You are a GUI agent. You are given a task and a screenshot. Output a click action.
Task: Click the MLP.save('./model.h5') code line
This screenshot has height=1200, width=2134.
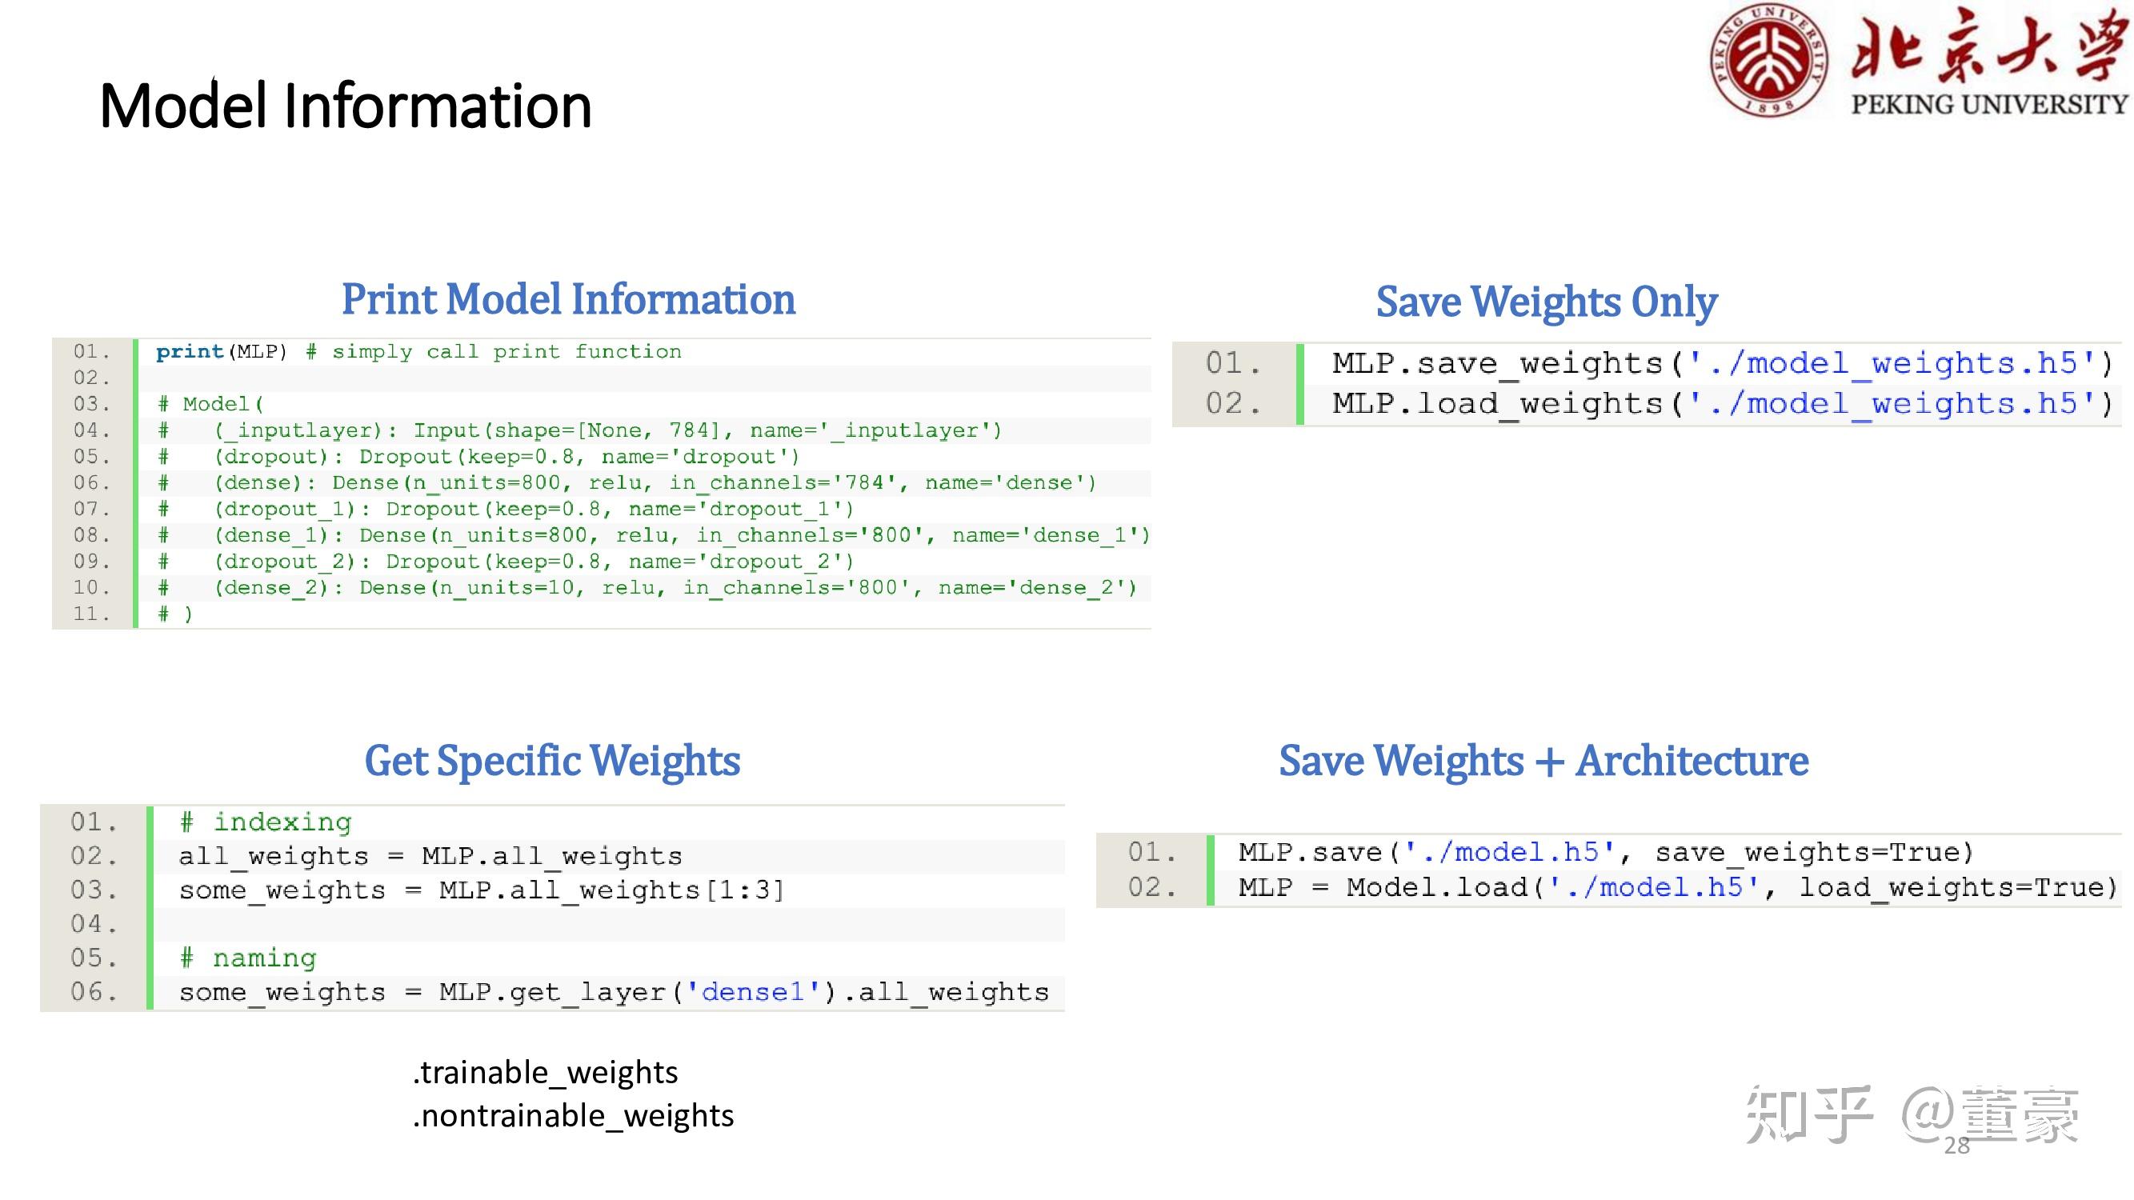tap(1605, 852)
